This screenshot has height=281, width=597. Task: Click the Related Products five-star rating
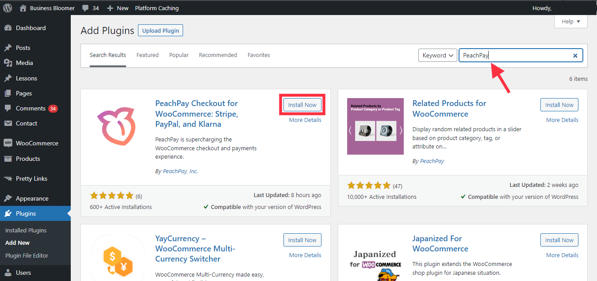point(369,186)
